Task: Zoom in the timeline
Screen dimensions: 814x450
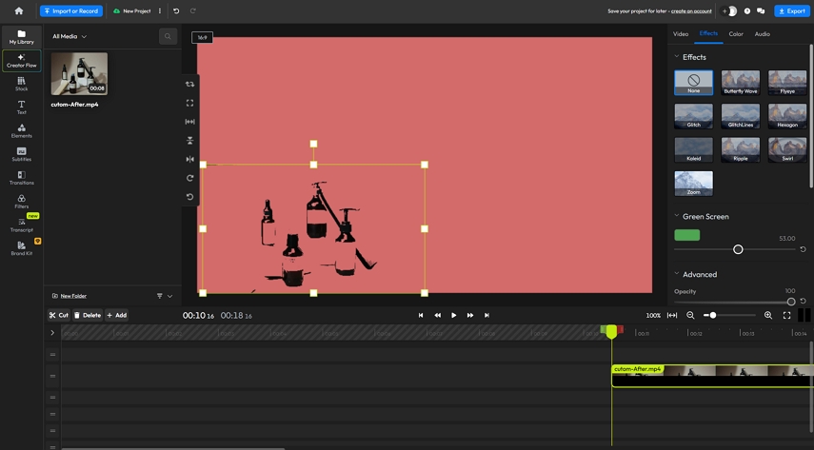Action: [x=767, y=315]
